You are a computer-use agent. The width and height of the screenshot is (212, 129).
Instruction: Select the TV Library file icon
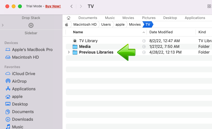click(x=75, y=41)
